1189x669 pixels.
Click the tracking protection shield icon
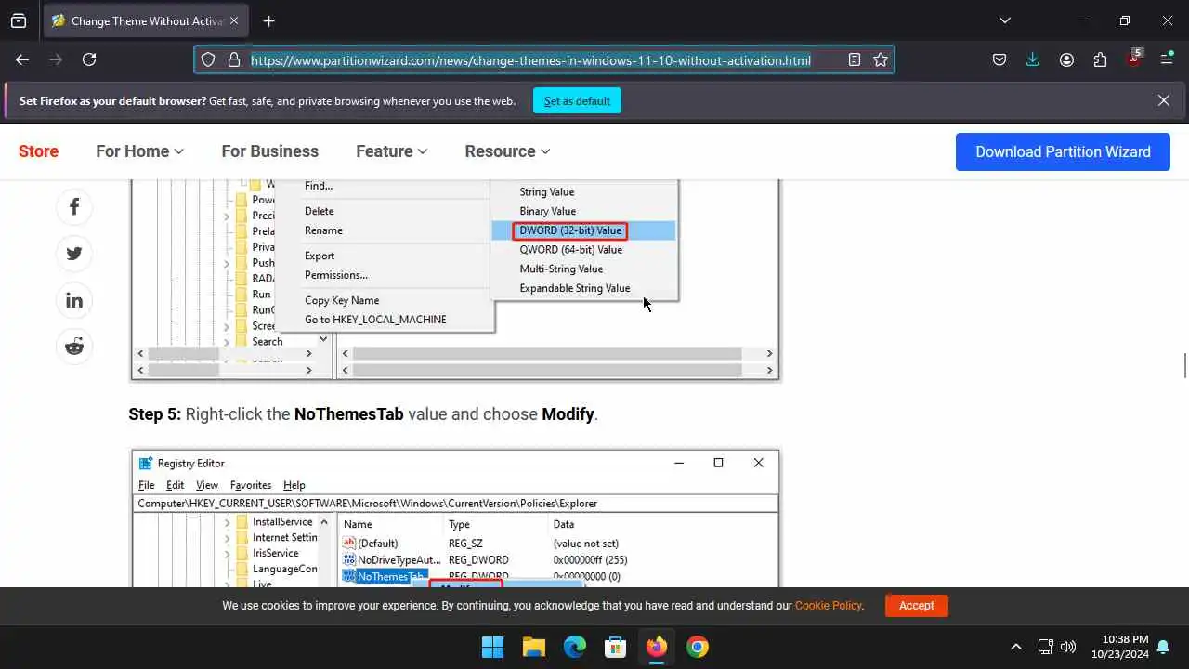pos(208,59)
